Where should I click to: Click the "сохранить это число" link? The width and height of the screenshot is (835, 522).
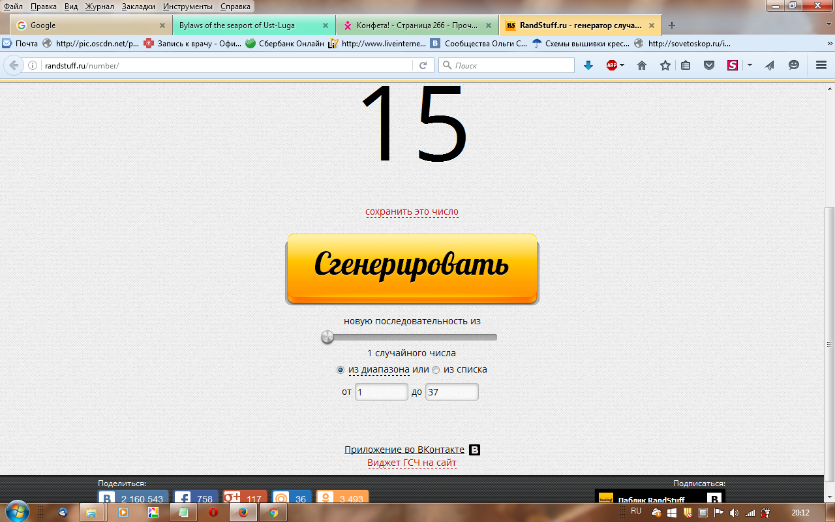[x=412, y=211]
